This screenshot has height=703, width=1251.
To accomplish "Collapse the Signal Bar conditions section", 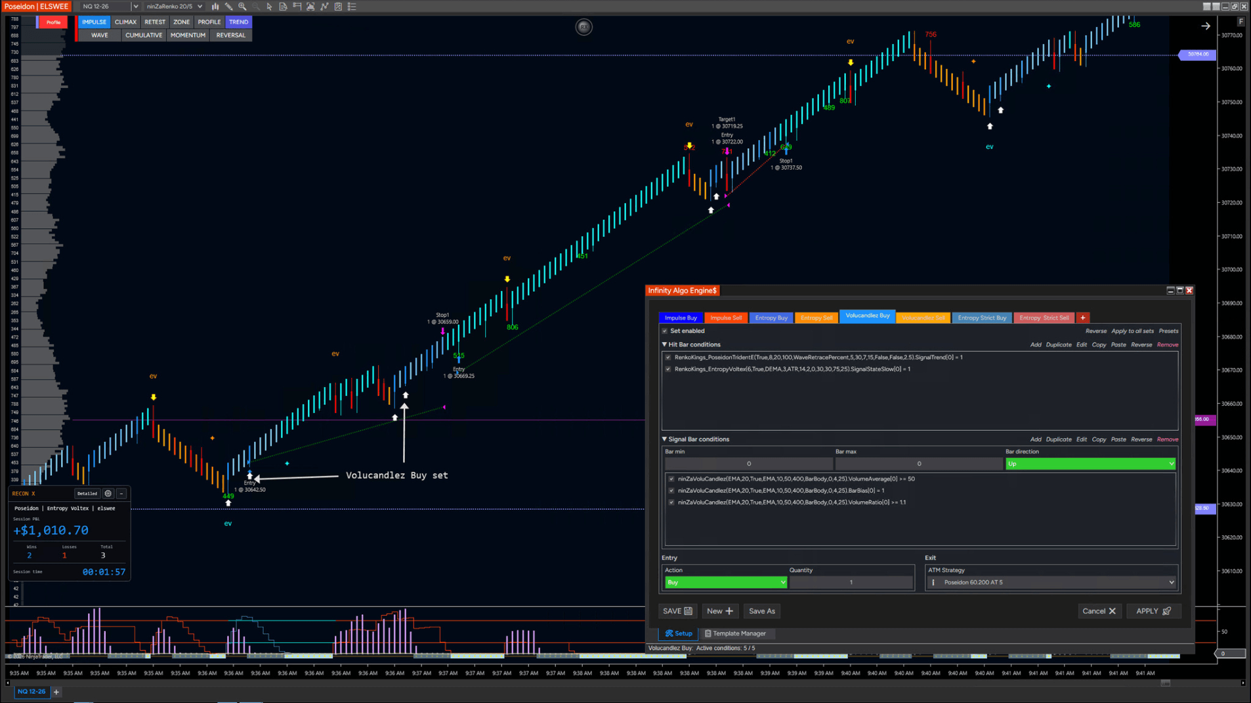I will click(664, 439).
